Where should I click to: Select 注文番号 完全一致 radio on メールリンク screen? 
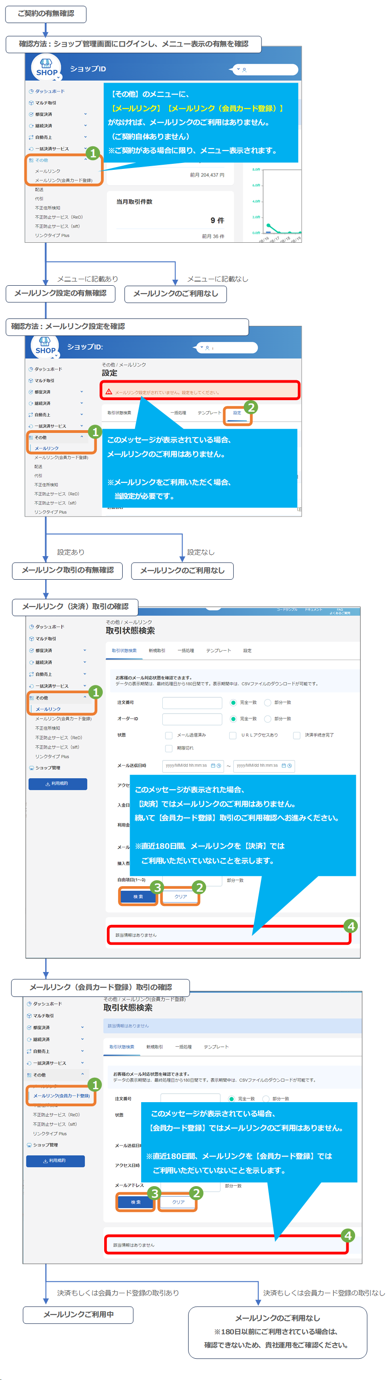point(233,702)
